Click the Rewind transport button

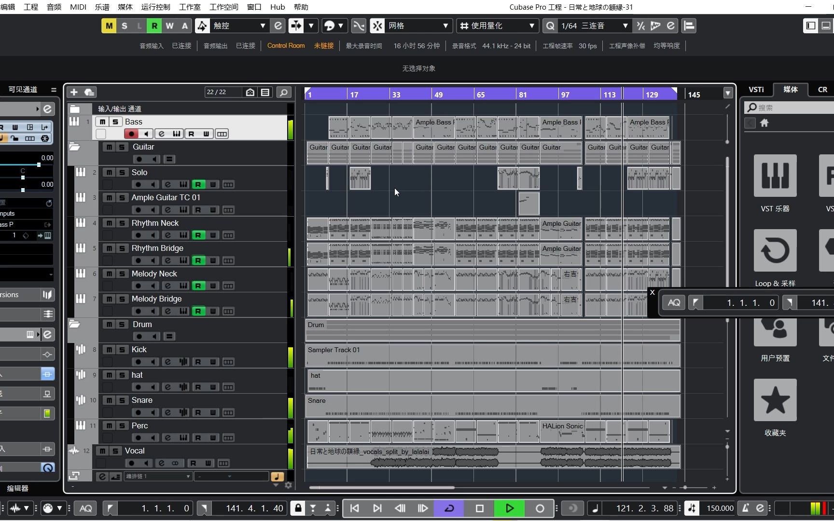(x=400, y=508)
